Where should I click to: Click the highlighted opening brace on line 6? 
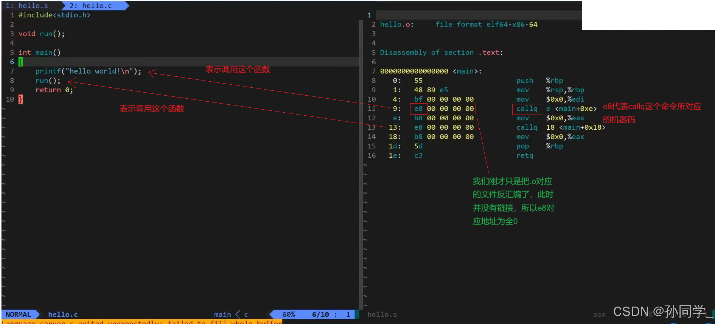(20, 62)
